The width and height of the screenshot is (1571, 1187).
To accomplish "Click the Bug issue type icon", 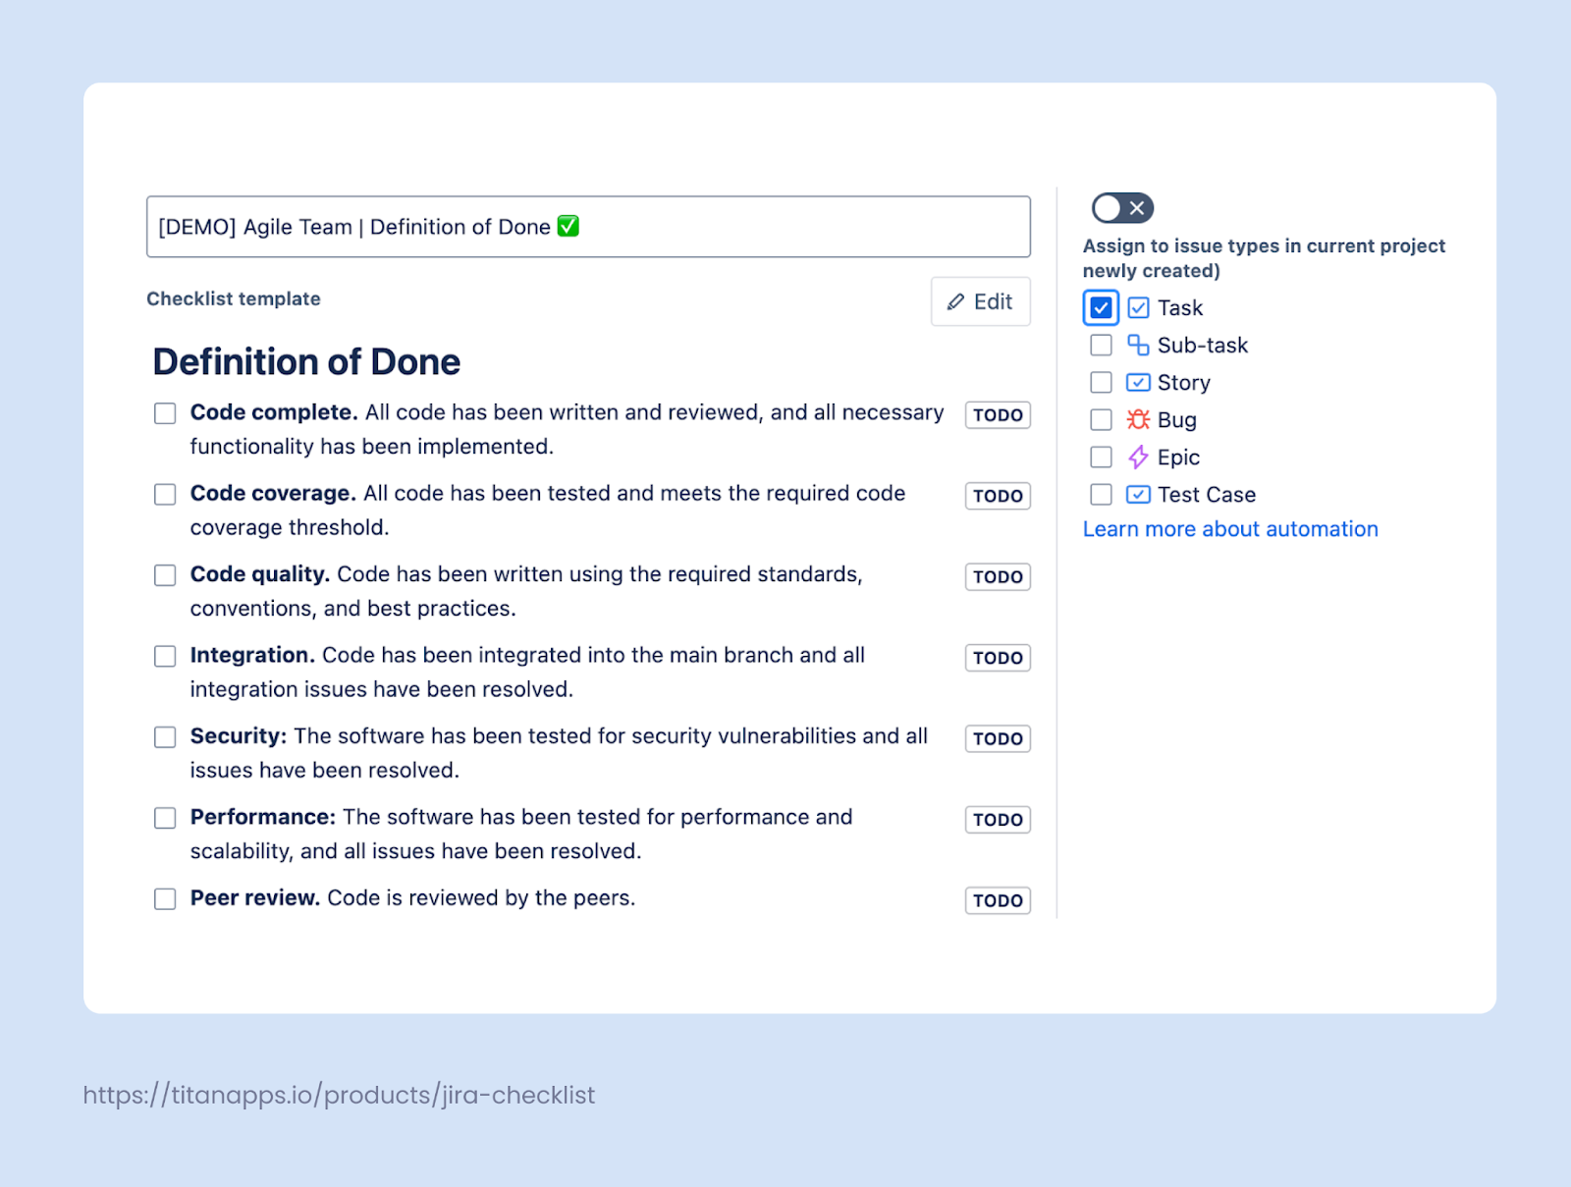I will (1137, 419).
